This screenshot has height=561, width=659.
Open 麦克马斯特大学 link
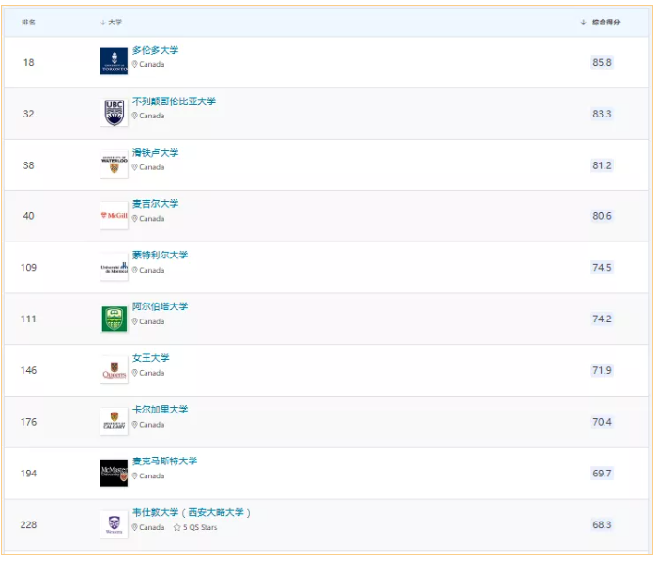[x=164, y=461]
